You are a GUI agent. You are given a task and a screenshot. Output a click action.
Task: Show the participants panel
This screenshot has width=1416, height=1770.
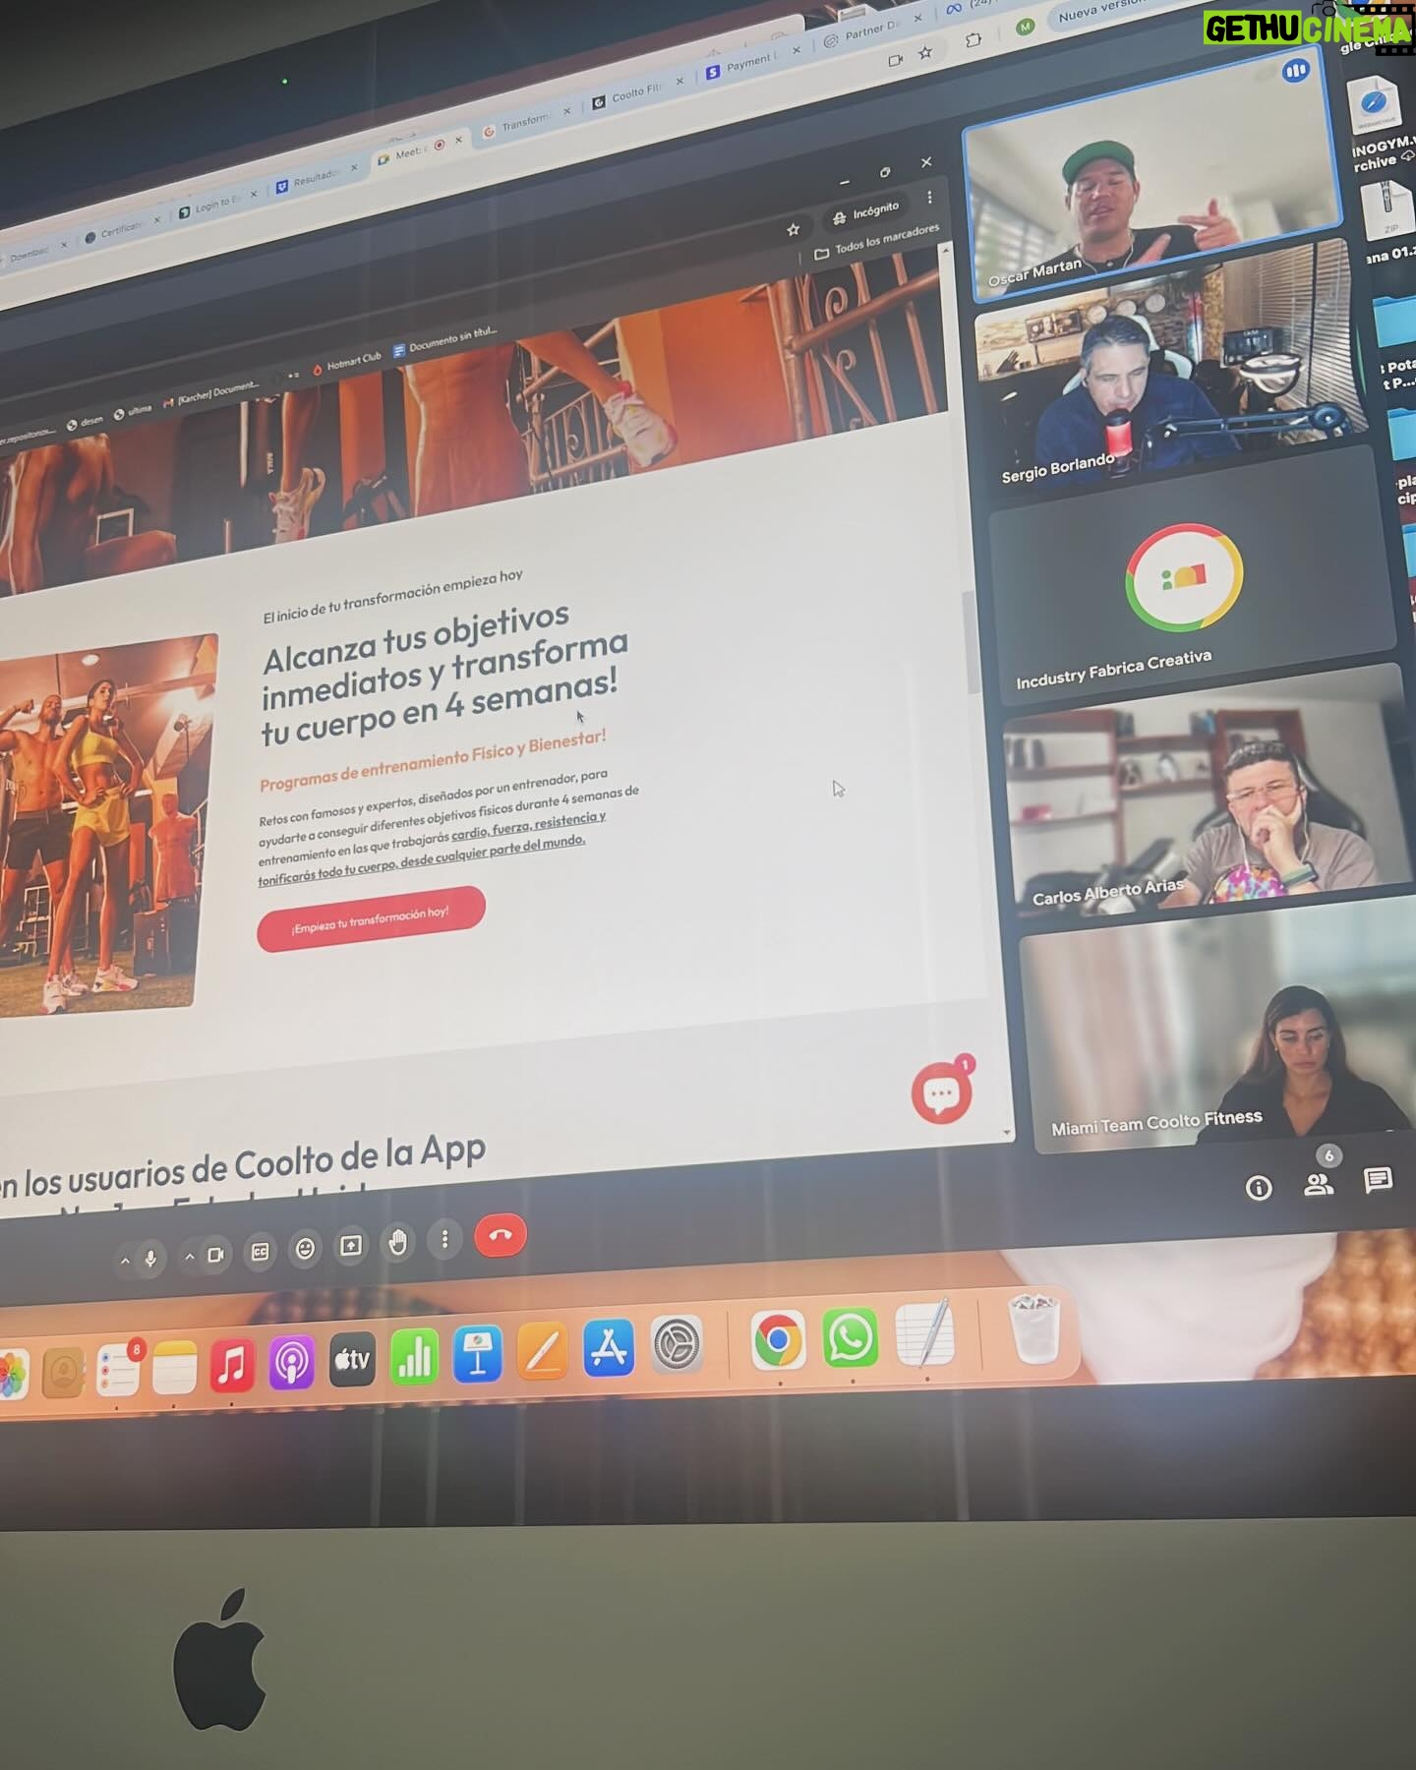[1319, 1184]
